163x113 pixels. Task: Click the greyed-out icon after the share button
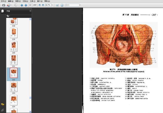(16, 5)
